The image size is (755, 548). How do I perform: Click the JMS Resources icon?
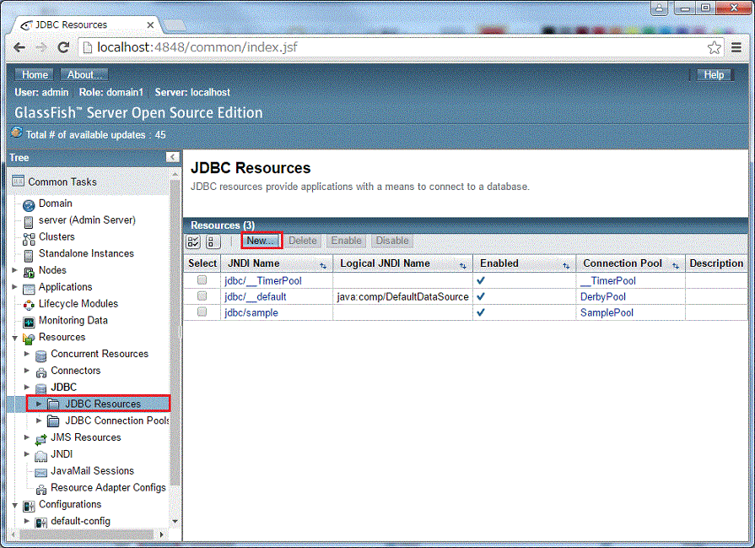pos(41,439)
